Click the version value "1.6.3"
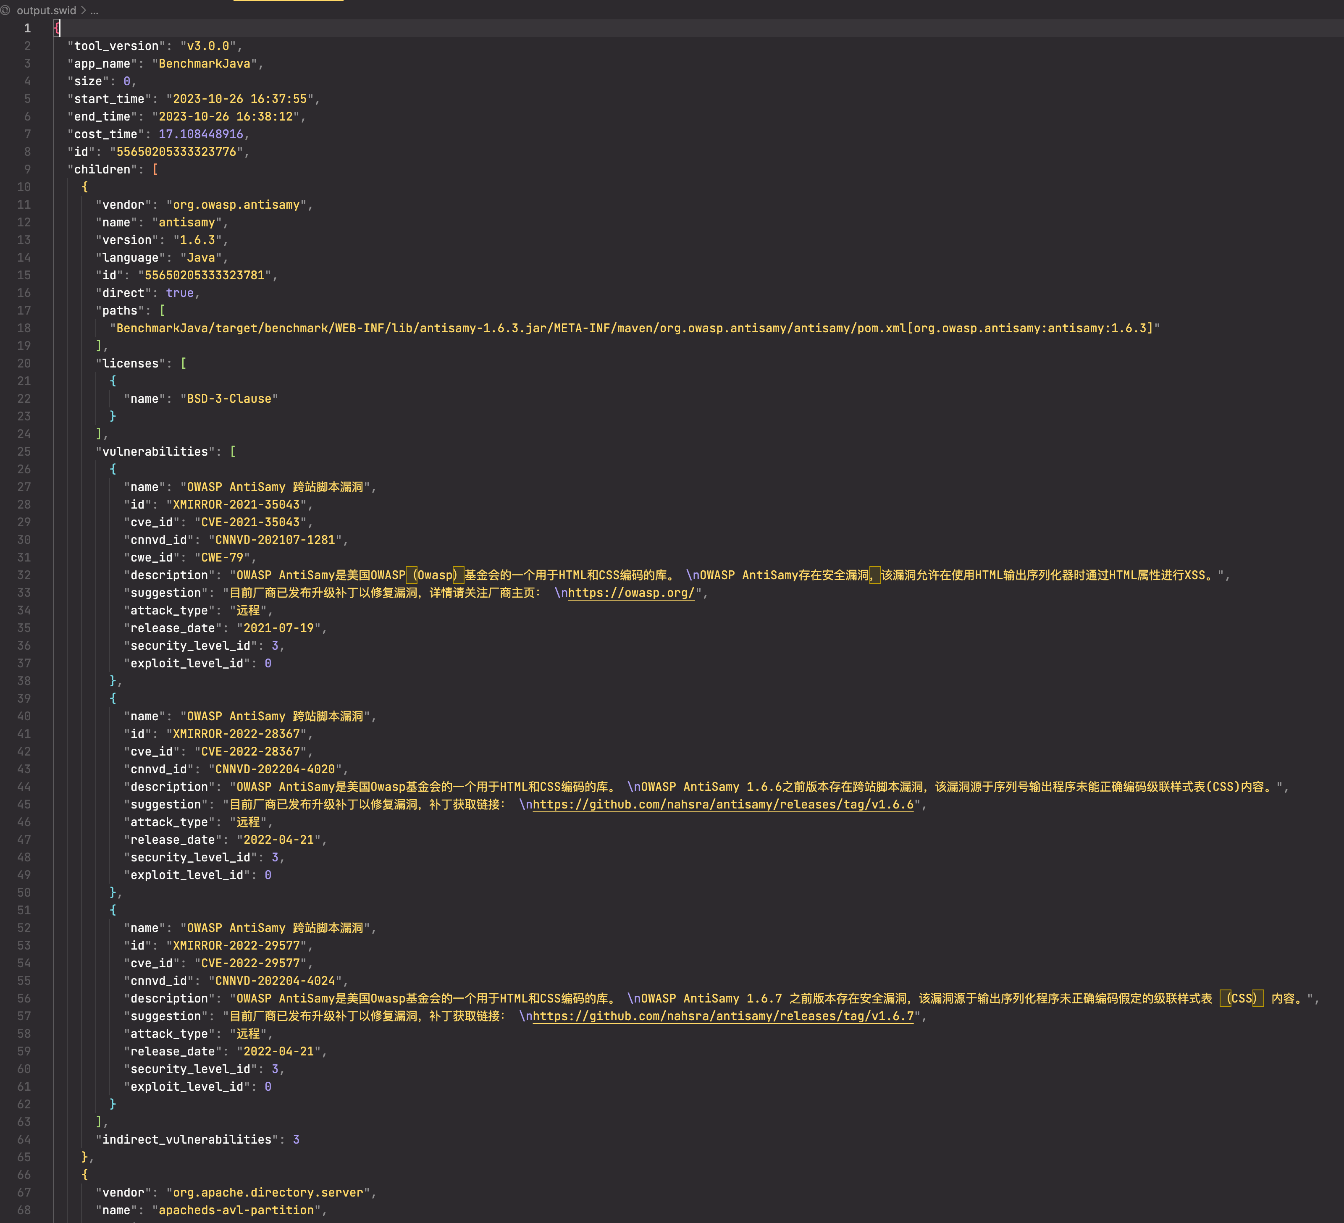This screenshot has height=1223, width=1344. 197,240
